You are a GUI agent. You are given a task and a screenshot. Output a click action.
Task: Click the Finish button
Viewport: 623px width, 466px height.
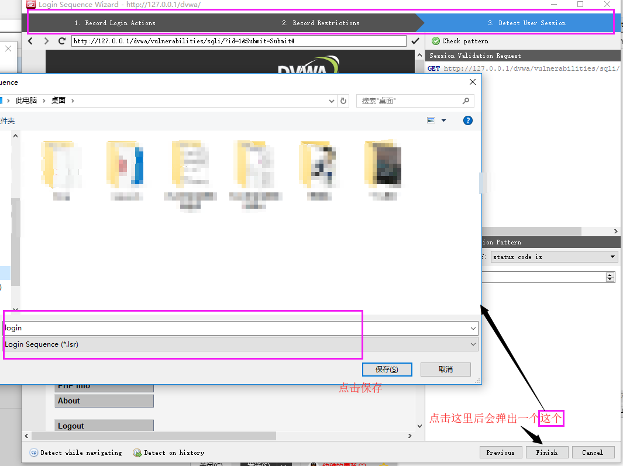547,452
